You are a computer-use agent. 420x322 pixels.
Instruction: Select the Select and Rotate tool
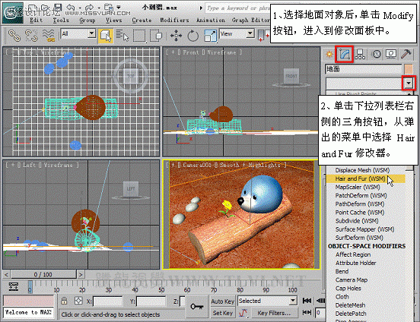[192, 36]
